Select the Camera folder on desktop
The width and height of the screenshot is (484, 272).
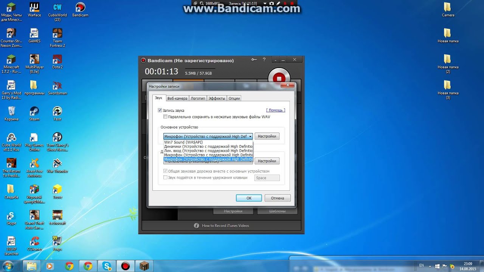[448, 10]
